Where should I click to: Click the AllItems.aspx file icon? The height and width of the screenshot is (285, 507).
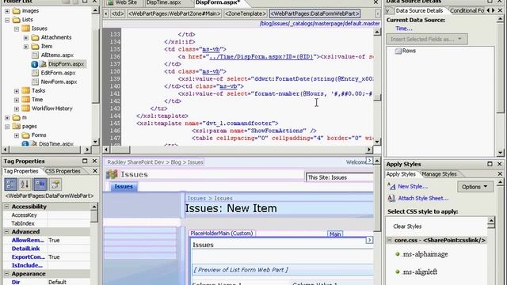pos(35,55)
